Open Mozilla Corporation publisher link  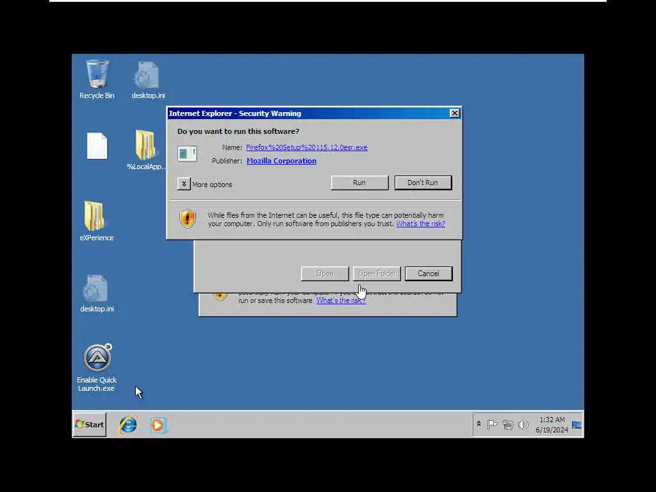[281, 161]
